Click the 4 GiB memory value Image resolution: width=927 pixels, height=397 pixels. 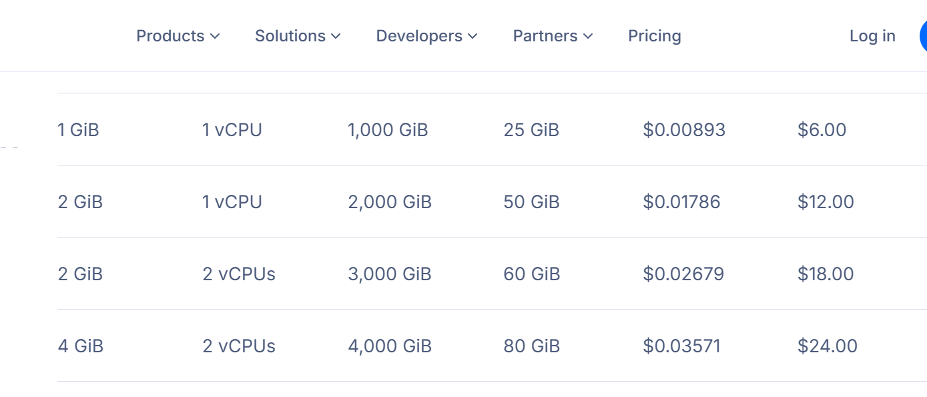tap(81, 346)
